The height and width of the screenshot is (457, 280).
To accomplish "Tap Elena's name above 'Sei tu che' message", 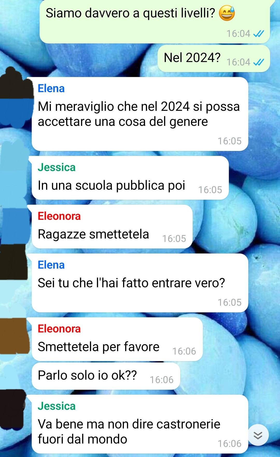I will 51,265.
